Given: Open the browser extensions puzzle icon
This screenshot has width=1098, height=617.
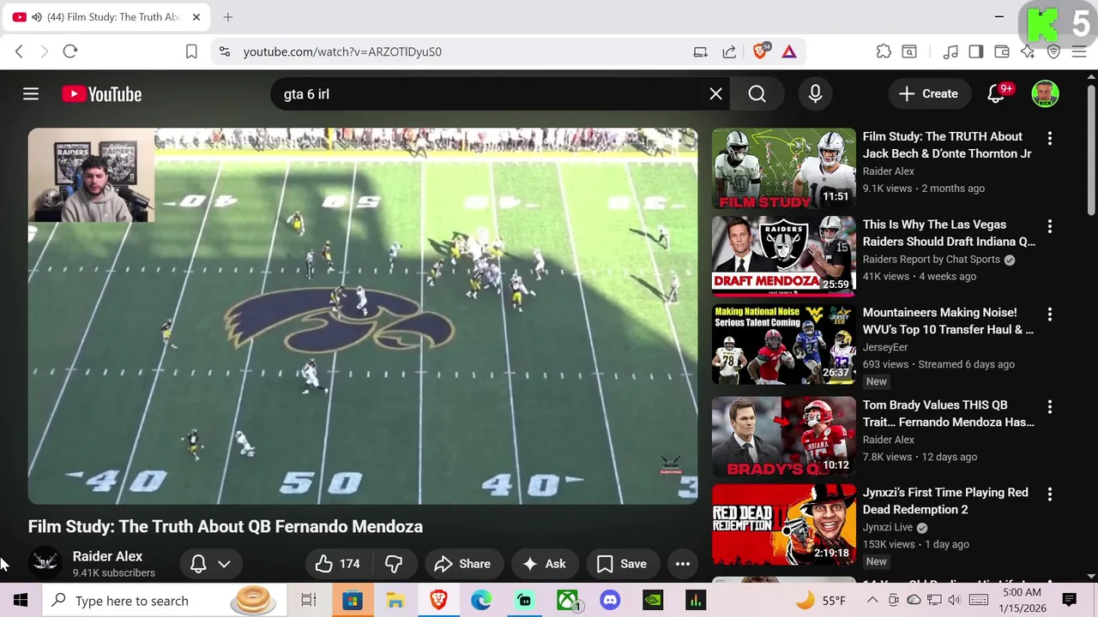Looking at the screenshot, I should click(x=884, y=51).
